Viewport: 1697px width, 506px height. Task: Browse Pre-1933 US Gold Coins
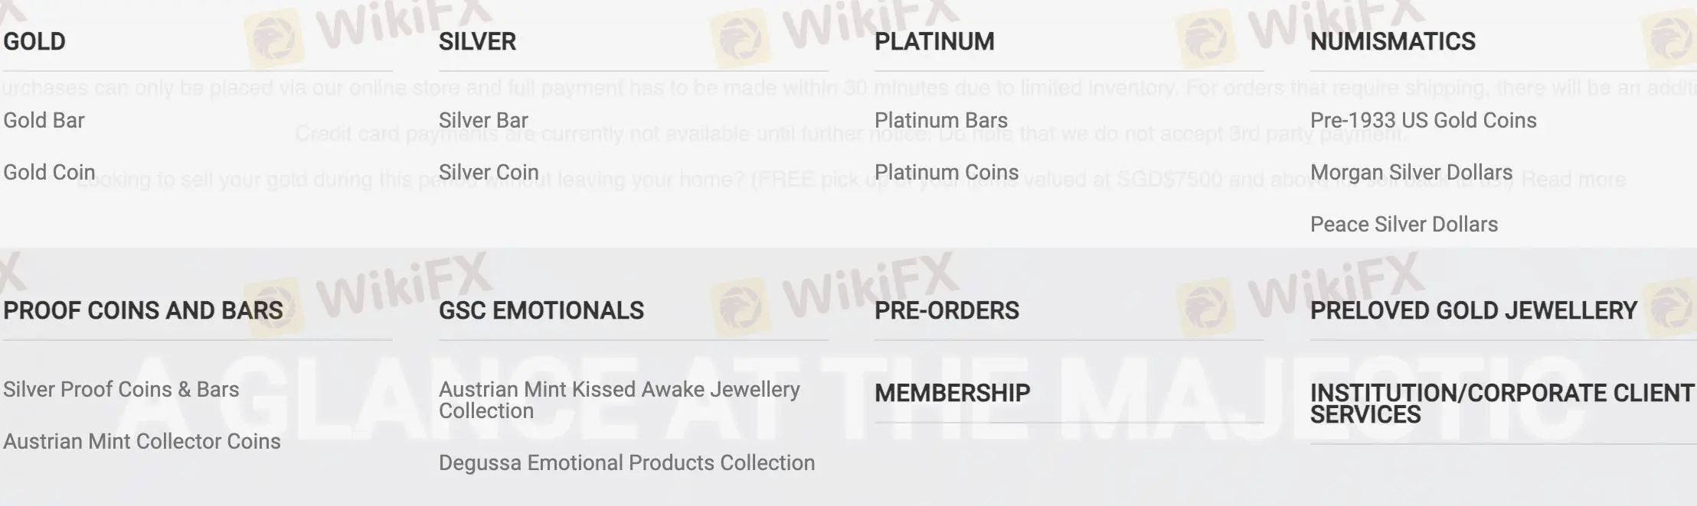click(x=1423, y=120)
